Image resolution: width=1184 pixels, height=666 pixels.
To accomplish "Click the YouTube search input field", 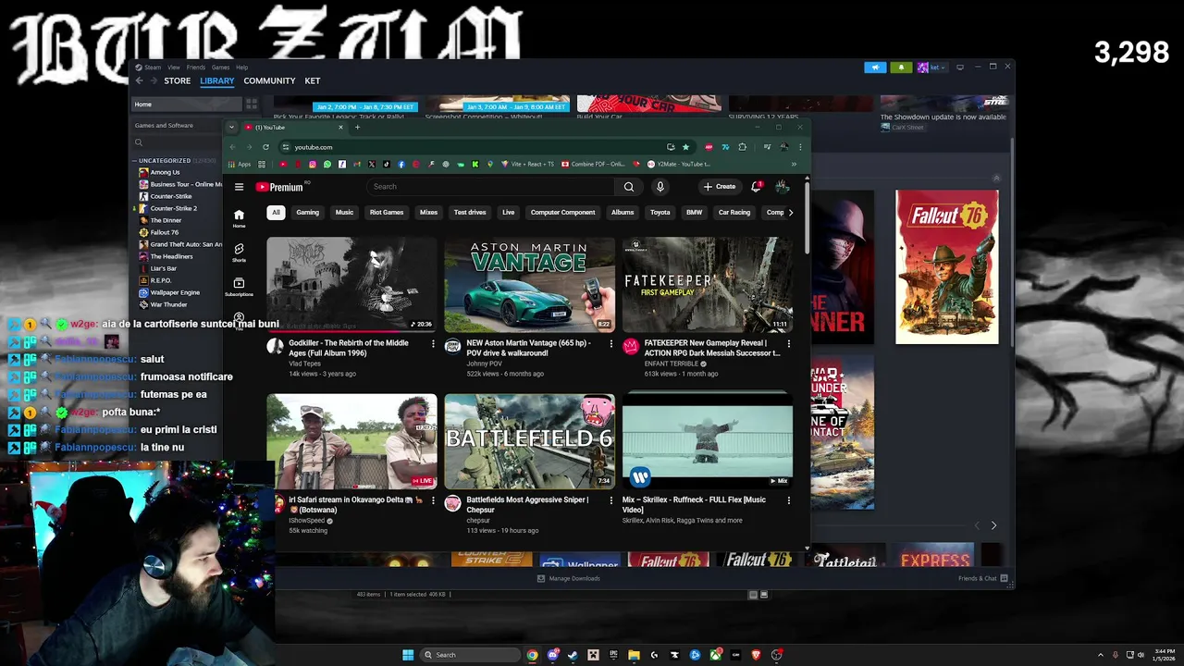I will pos(491,187).
